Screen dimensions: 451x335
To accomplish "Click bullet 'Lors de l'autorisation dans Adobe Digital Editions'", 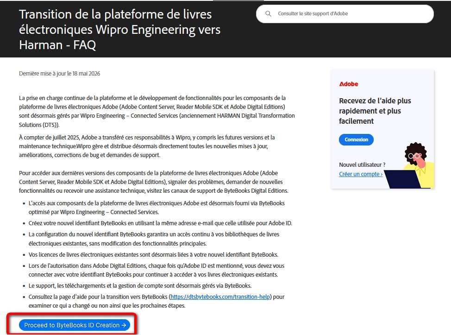I will (157, 270).
